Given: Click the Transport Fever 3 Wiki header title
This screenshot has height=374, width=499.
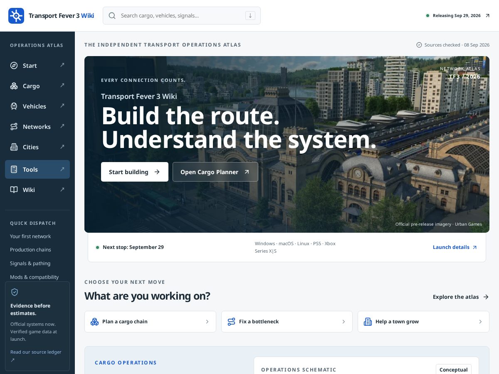Looking at the screenshot, I should pyautogui.click(x=61, y=16).
